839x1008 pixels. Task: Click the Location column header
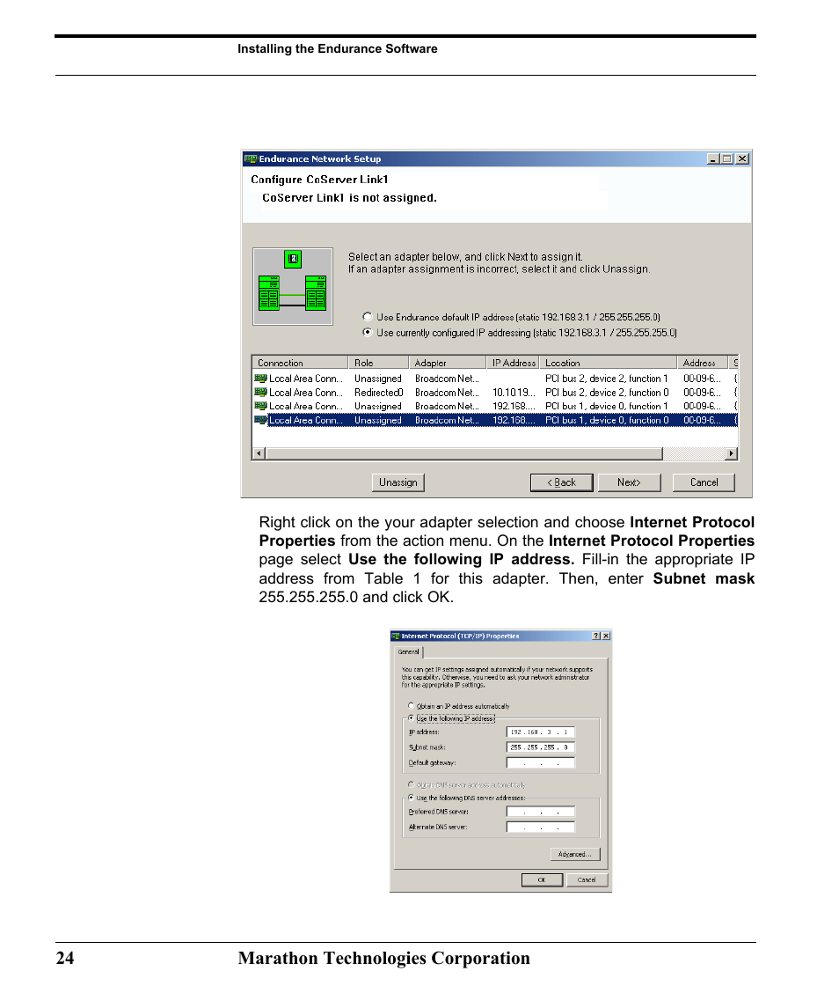[608, 363]
